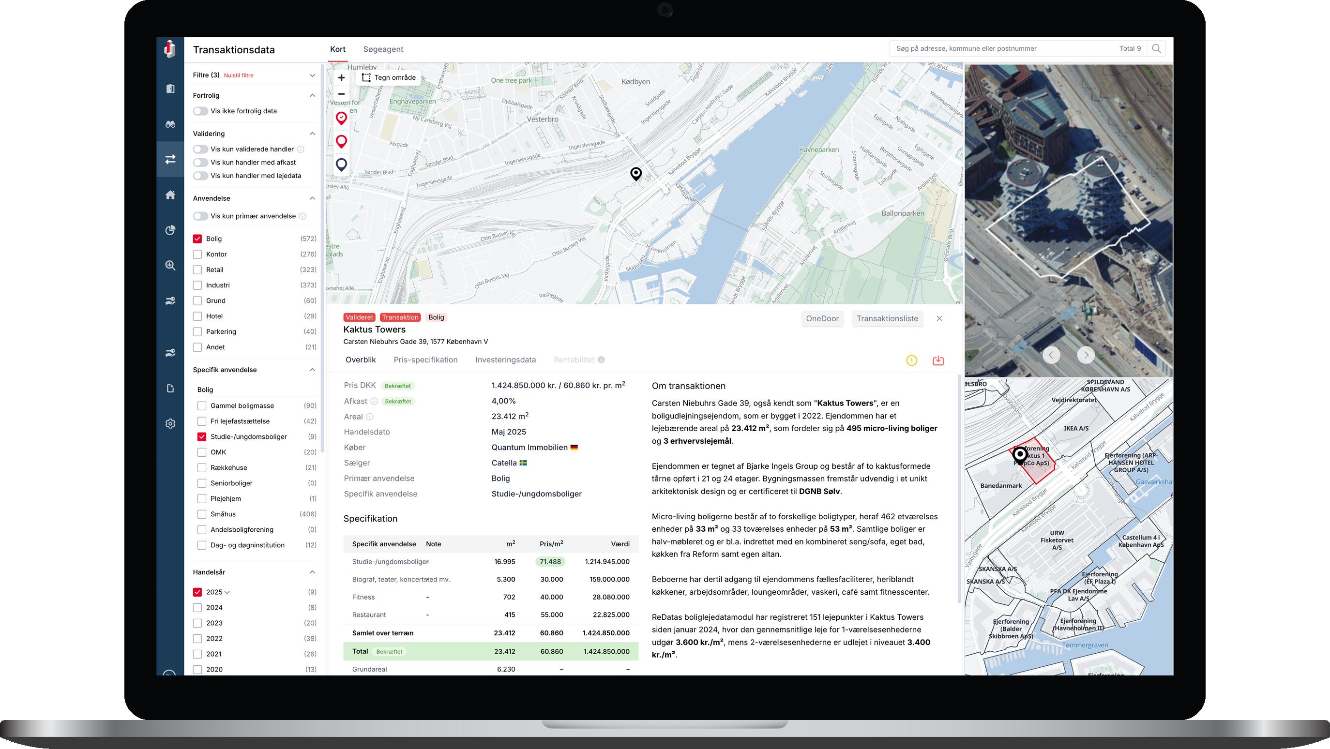Viewport: 1330px width, 749px height.
Task: Collapse the Validering section
Action: (312, 134)
